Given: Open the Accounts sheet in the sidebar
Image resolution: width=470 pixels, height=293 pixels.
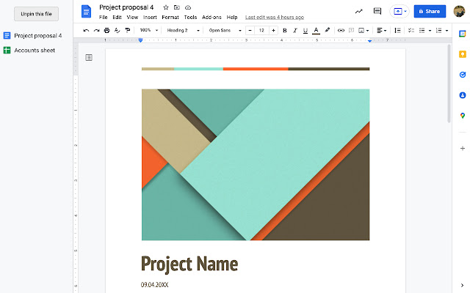Looking at the screenshot, I should click(29, 51).
